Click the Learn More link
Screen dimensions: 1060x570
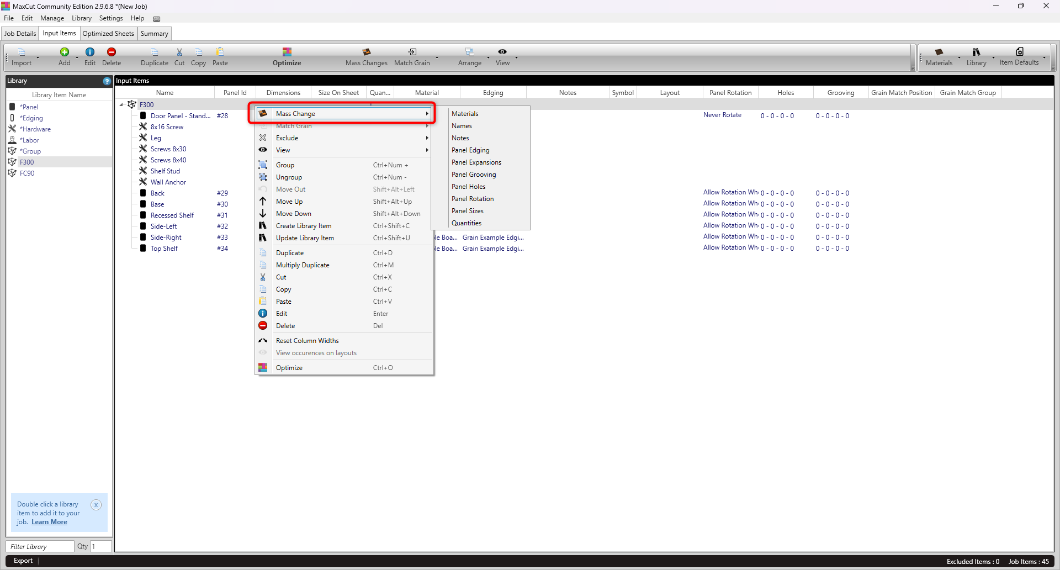(x=49, y=522)
